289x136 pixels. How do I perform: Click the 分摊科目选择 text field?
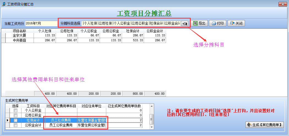[131, 24]
